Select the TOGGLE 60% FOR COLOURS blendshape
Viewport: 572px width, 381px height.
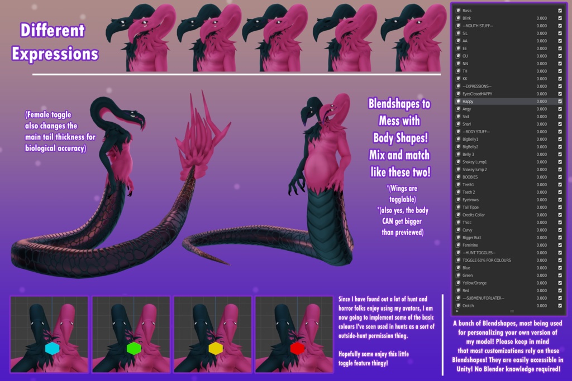tap(492, 260)
